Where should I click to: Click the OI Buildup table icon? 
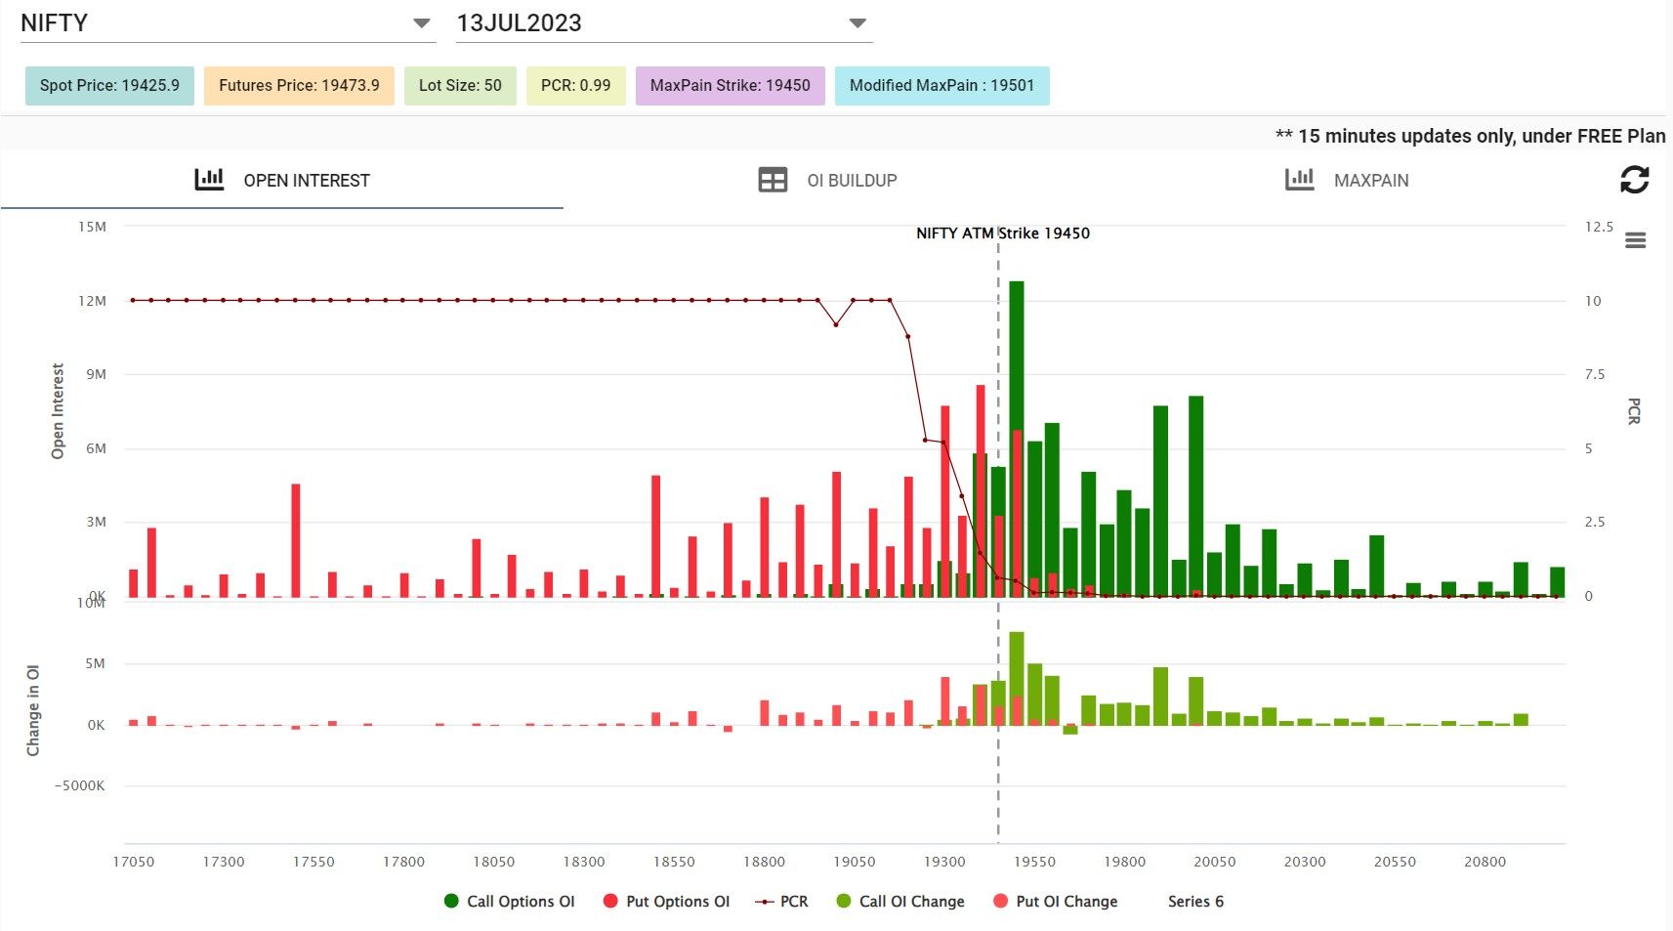(773, 180)
